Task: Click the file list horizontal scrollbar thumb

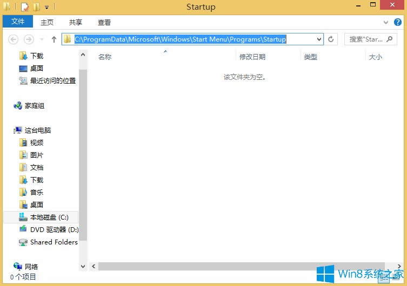Action: click(x=242, y=267)
